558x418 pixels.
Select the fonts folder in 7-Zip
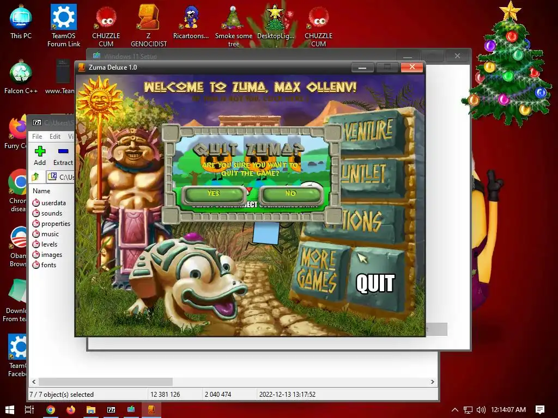pos(44,265)
